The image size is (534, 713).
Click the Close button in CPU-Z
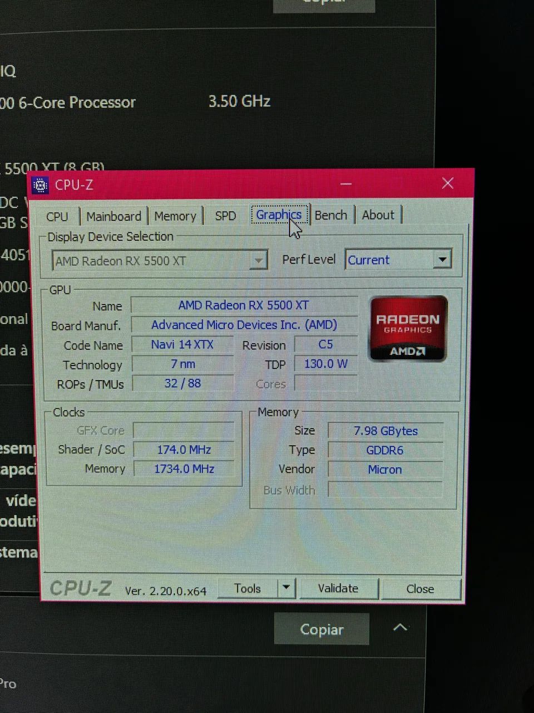point(421,589)
